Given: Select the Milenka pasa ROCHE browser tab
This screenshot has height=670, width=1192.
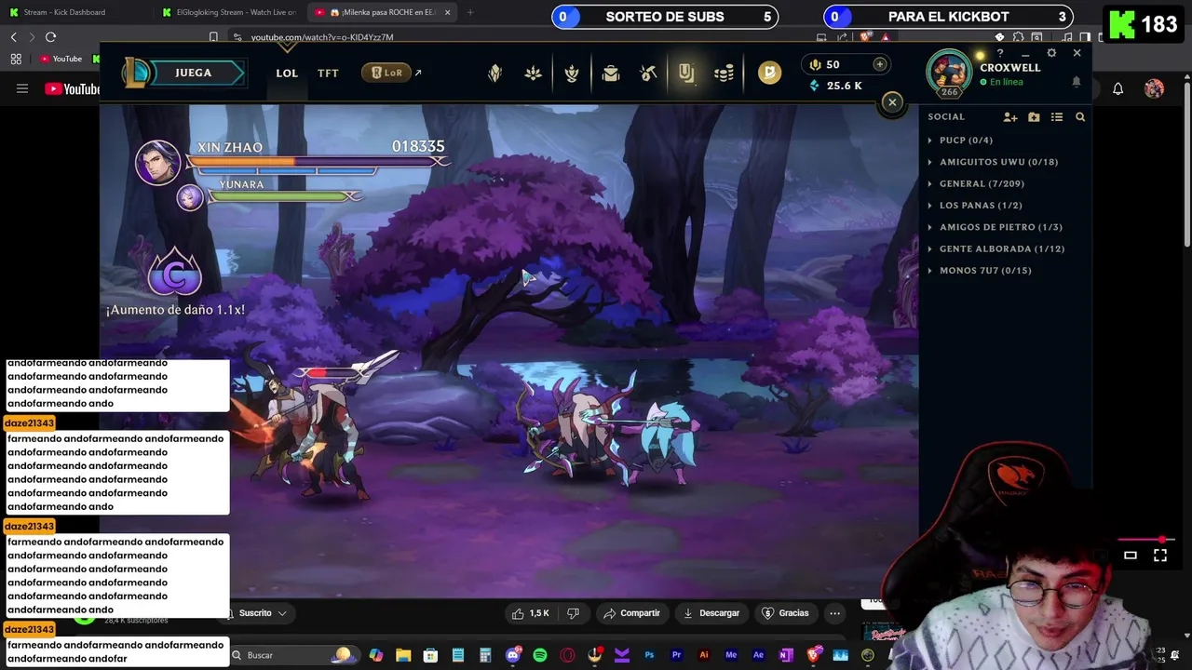Looking at the screenshot, I should pyautogui.click(x=383, y=12).
